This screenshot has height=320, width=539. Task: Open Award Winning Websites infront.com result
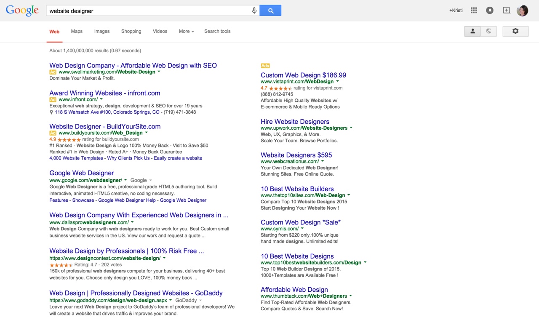click(105, 93)
